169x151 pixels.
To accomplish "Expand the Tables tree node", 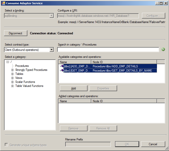I will pos(12,74).
